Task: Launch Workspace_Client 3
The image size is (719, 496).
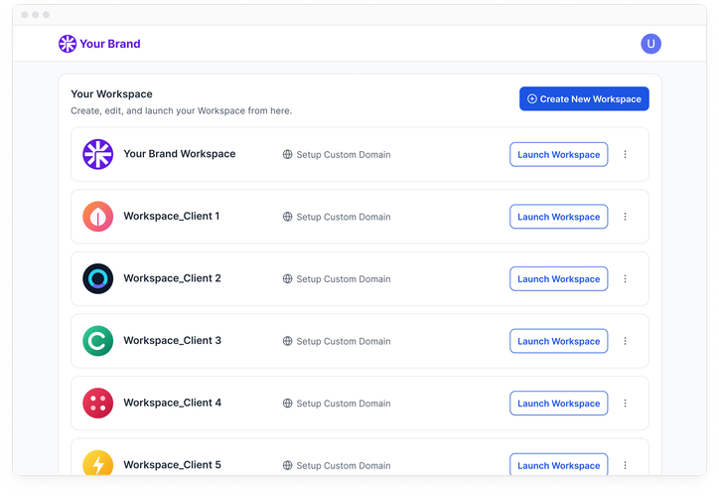Action: click(x=558, y=341)
